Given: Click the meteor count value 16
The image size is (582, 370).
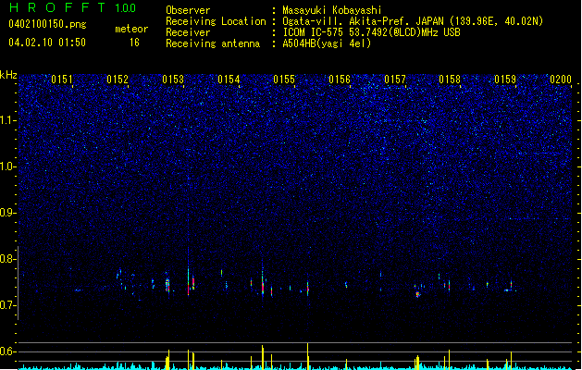Looking at the screenshot, I should pyautogui.click(x=134, y=43).
